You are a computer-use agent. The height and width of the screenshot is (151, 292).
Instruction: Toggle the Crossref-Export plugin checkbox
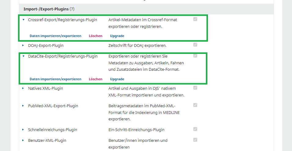[195, 19]
